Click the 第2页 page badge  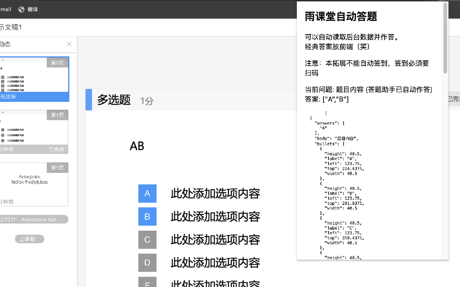[57, 62]
